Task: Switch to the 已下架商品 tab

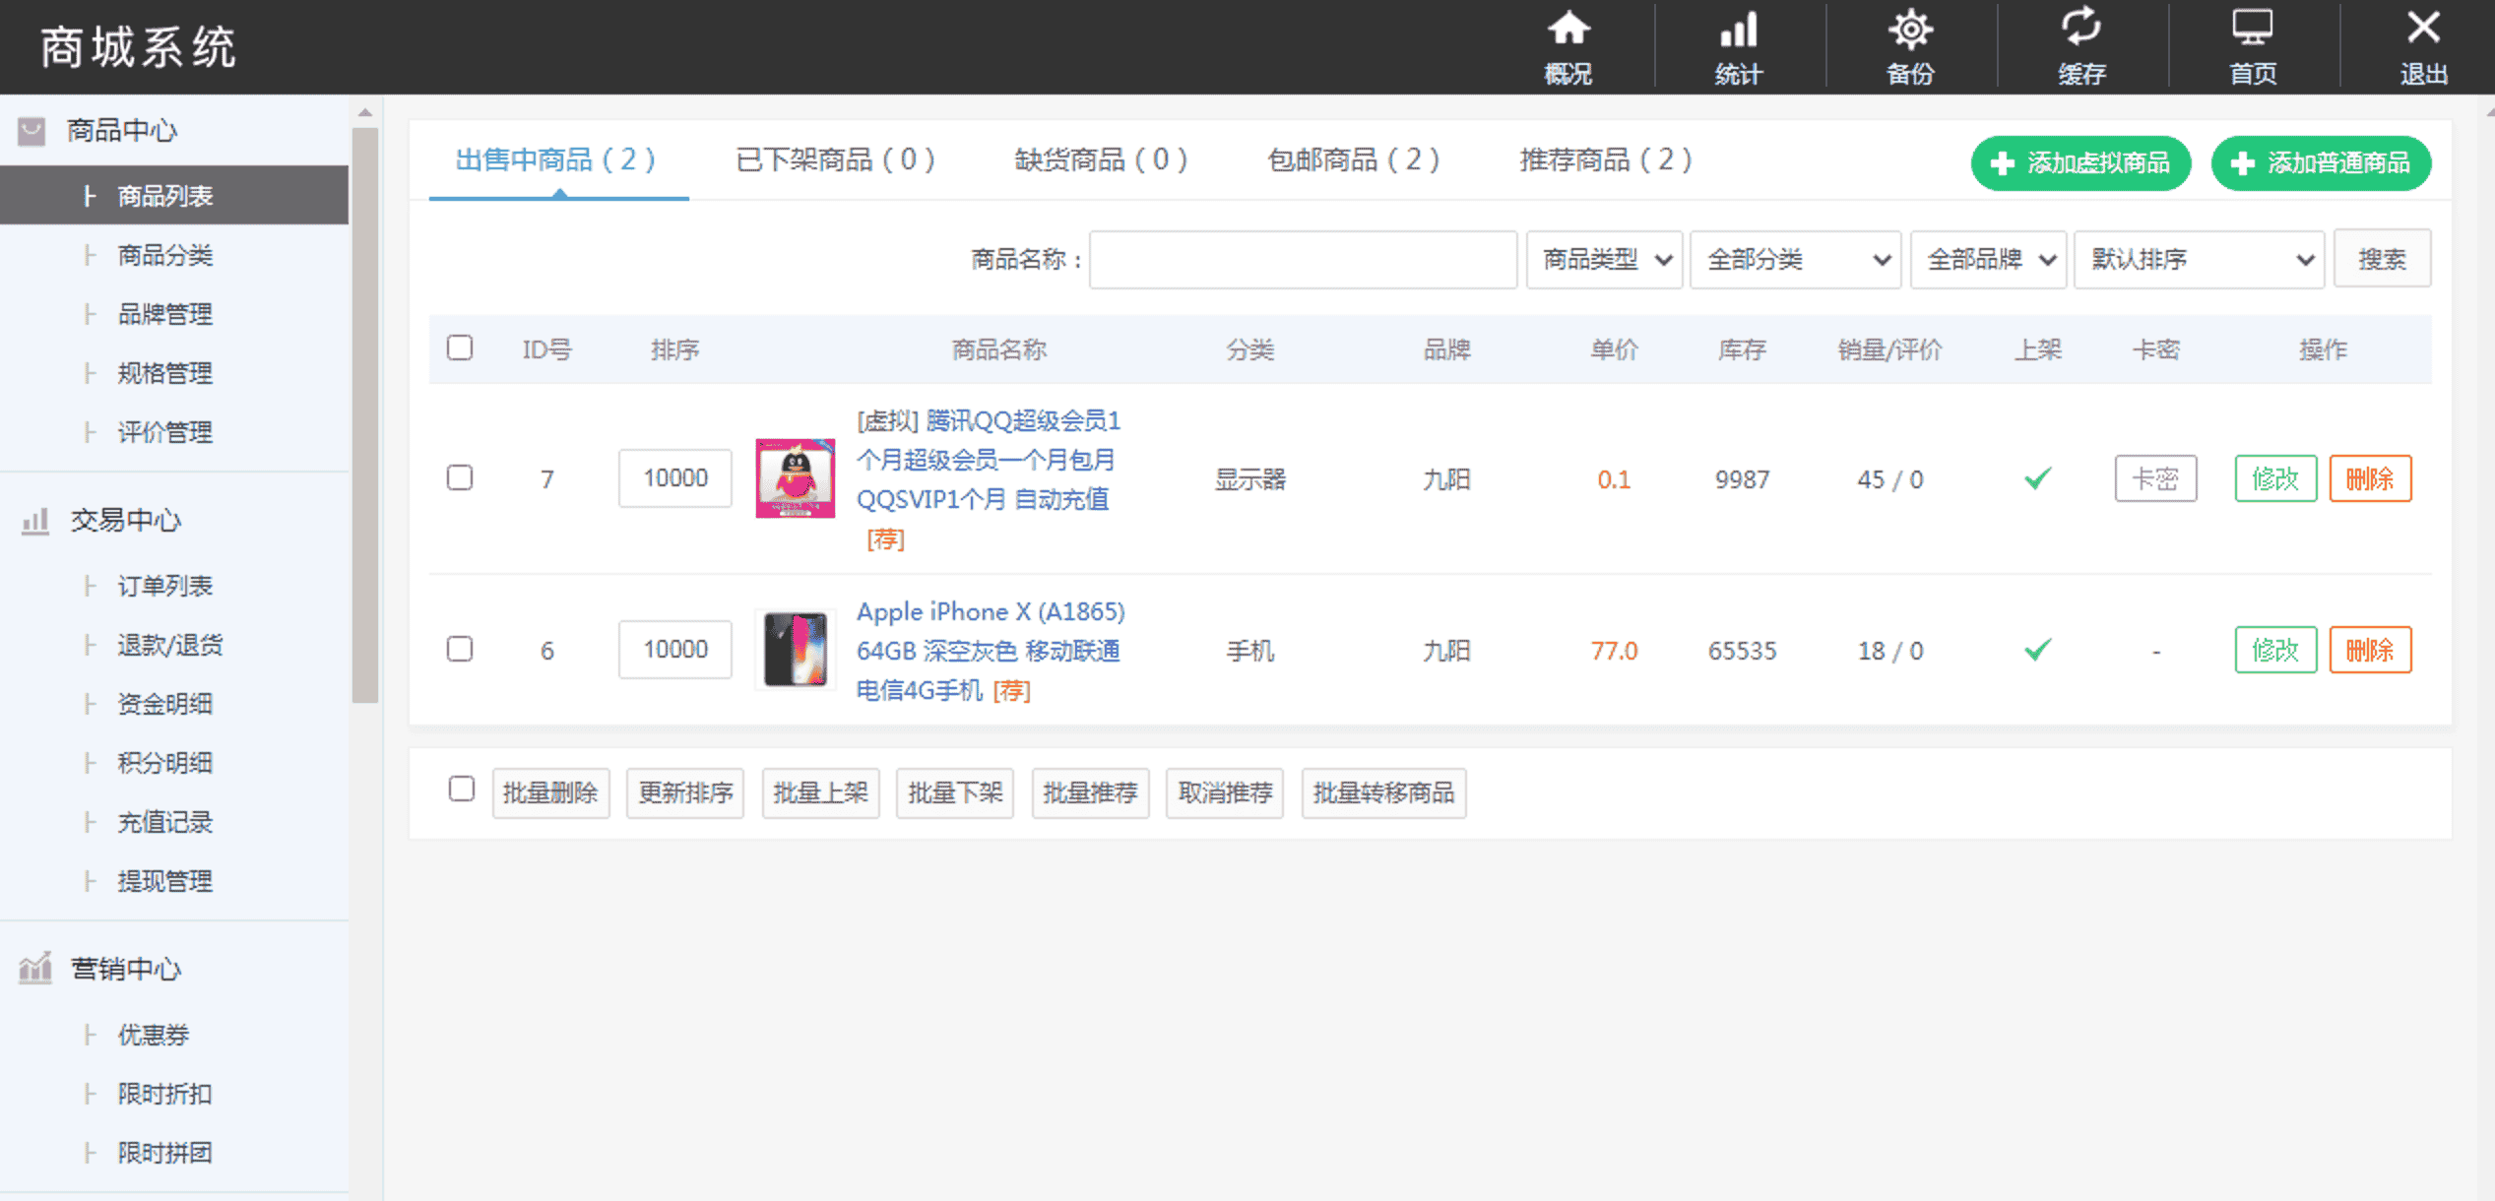Action: click(833, 159)
